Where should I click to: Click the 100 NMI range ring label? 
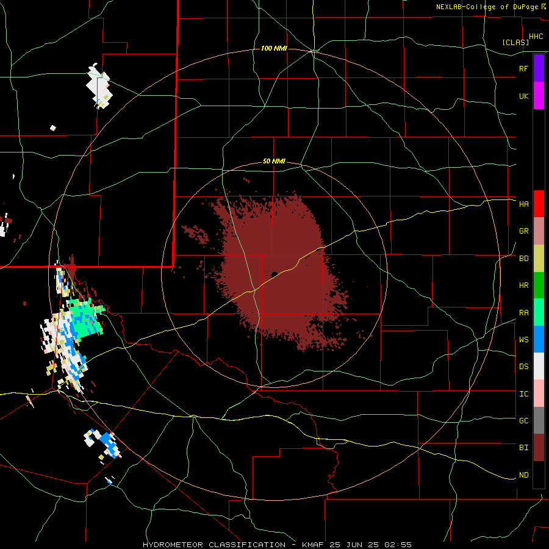[274, 48]
